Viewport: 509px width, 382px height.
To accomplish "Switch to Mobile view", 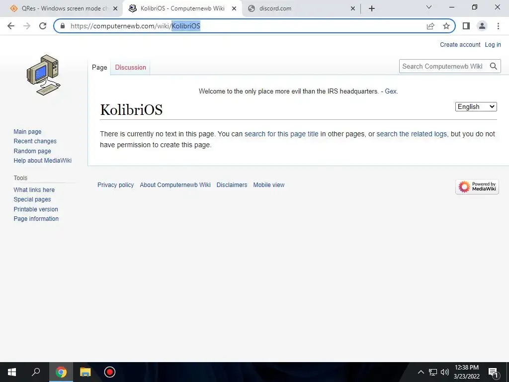I will click(269, 185).
